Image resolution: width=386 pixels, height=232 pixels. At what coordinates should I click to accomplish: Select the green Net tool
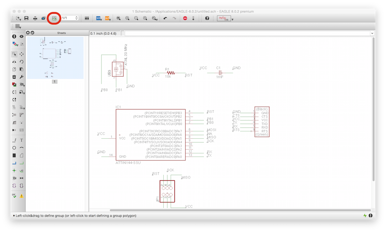[x=22, y=163]
